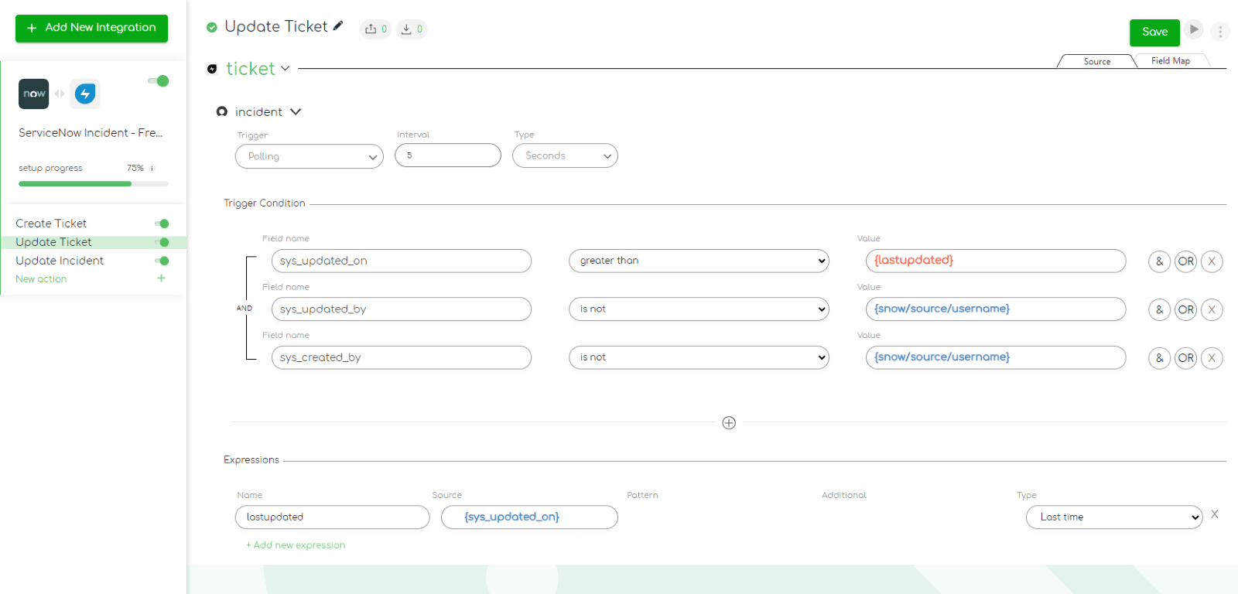Select Create Ticket in sidebar

(x=51, y=224)
